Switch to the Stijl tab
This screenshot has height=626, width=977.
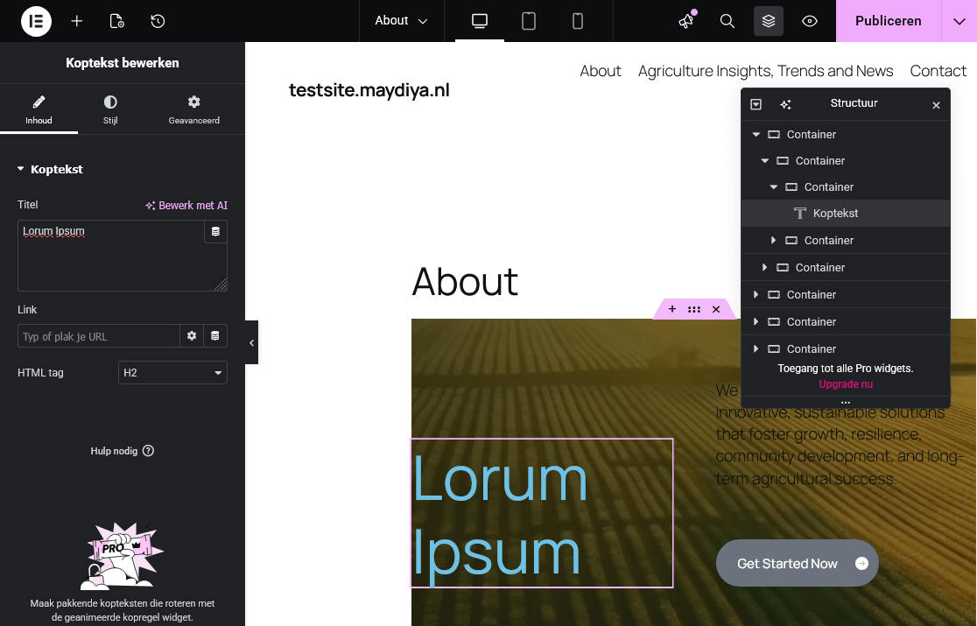(x=110, y=110)
